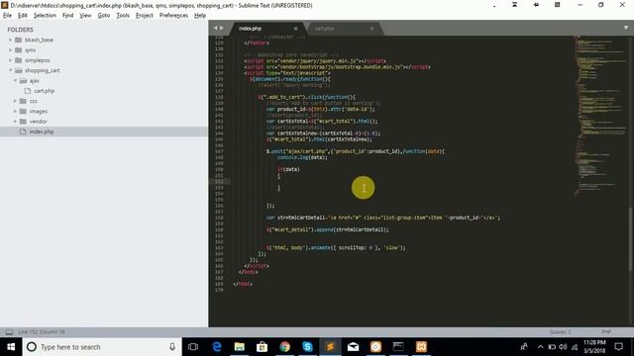
Task: Click the battery icon in the system tray
Action: [x=552, y=347]
